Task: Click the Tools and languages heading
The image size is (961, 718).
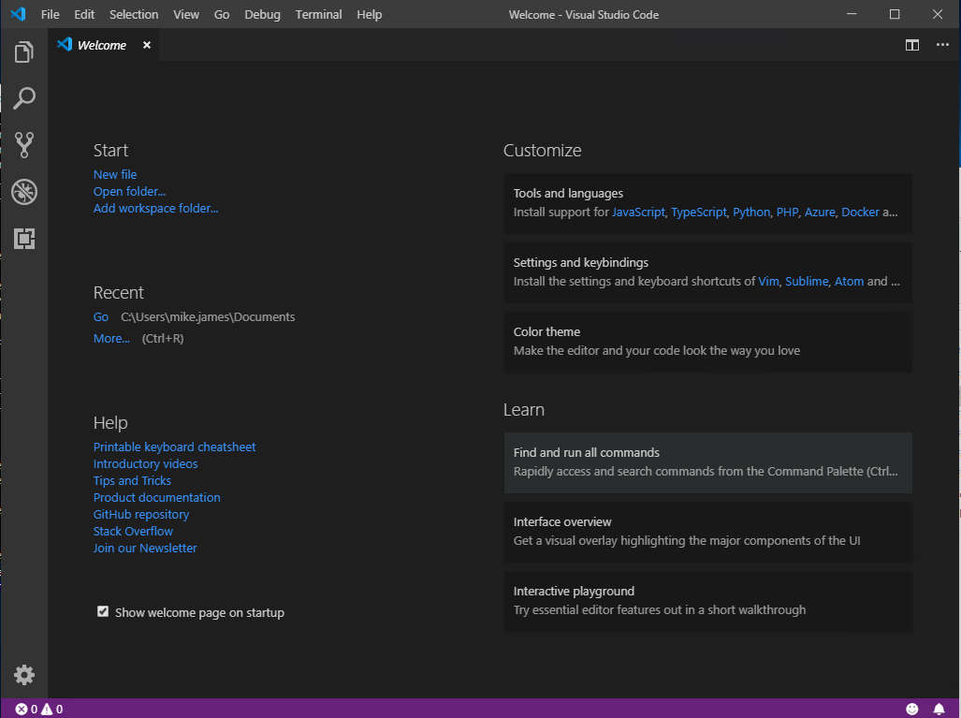Action: 568,193
